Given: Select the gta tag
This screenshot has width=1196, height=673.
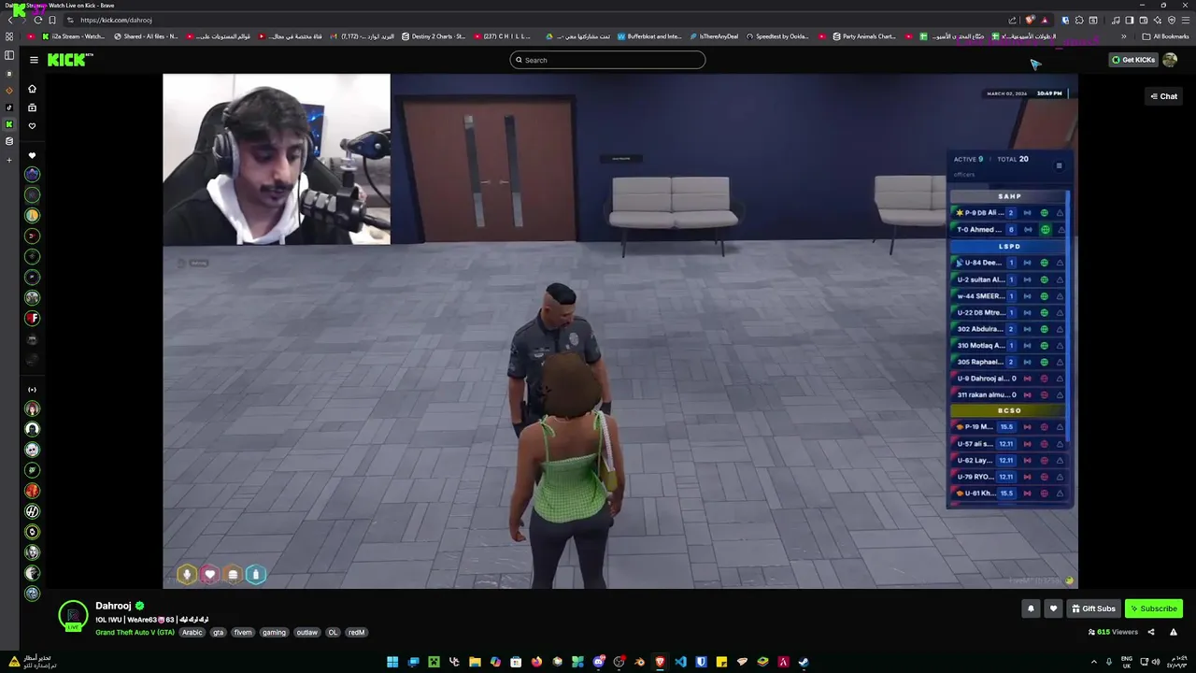Looking at the screenshot, I should [218, 632].
